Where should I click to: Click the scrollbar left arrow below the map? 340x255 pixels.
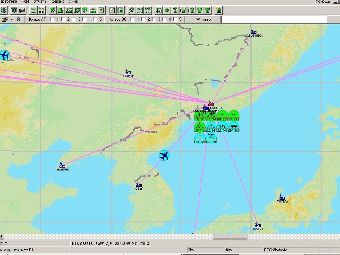2,237
